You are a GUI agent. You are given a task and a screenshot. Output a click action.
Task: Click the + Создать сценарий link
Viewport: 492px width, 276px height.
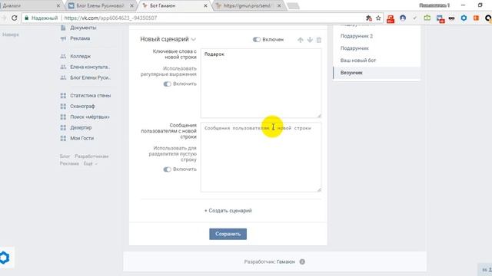tap(228, 211)
